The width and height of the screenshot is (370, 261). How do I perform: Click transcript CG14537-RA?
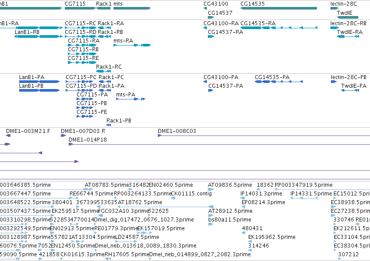click(x=225, y=32)
